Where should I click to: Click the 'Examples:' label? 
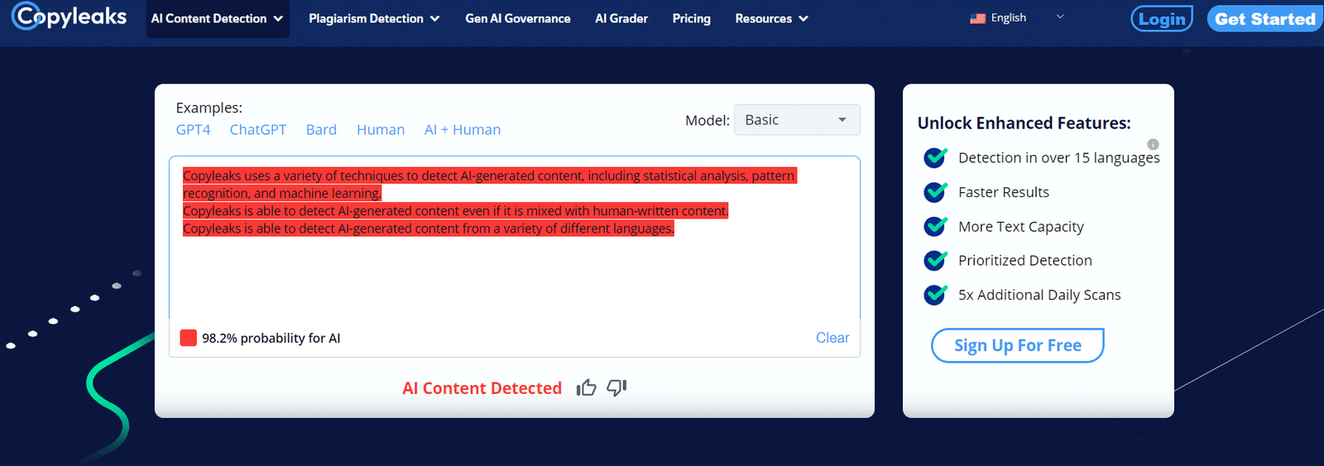pos(209,108)
